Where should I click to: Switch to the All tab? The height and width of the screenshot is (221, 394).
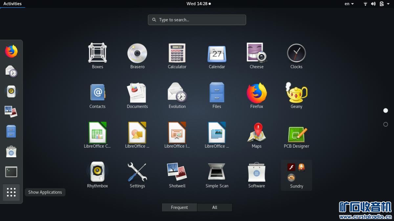coord(215,208)
